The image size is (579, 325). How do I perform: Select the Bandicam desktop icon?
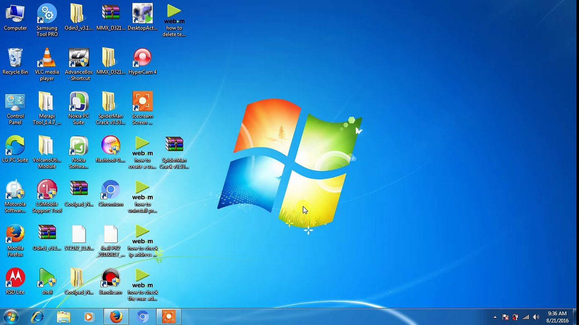tap(111, 282)
